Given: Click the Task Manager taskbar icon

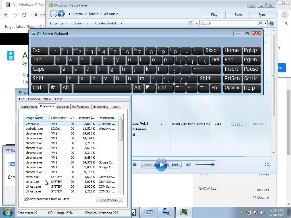Looking at the screenshot, I should [x=184, y=212].
